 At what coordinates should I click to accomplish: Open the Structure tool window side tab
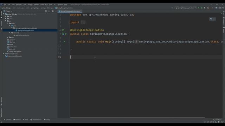[x=1, y=25]
